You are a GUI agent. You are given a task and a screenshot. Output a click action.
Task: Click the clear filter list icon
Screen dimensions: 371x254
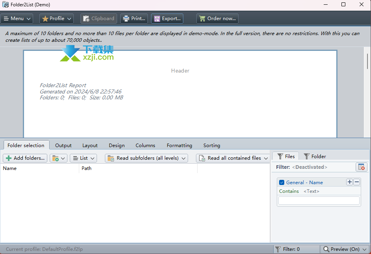tap(361, 167)
